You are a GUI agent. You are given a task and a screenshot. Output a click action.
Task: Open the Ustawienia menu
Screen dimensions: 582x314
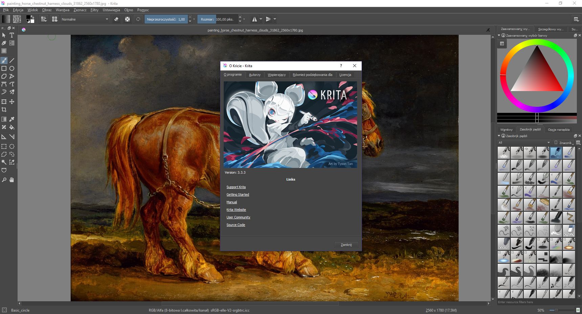click(x=111, y=10)
